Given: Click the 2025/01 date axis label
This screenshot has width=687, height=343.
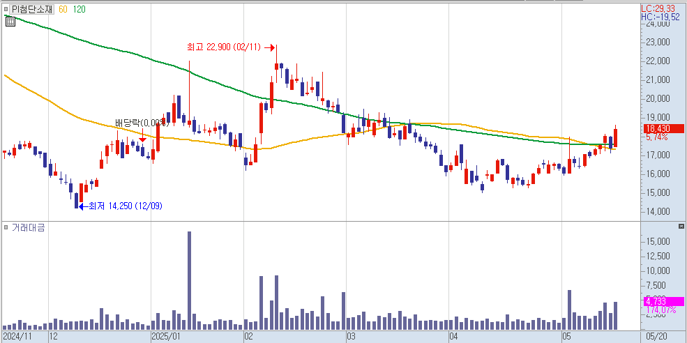Looking at the screenshot, I should (x=166, y=337).
